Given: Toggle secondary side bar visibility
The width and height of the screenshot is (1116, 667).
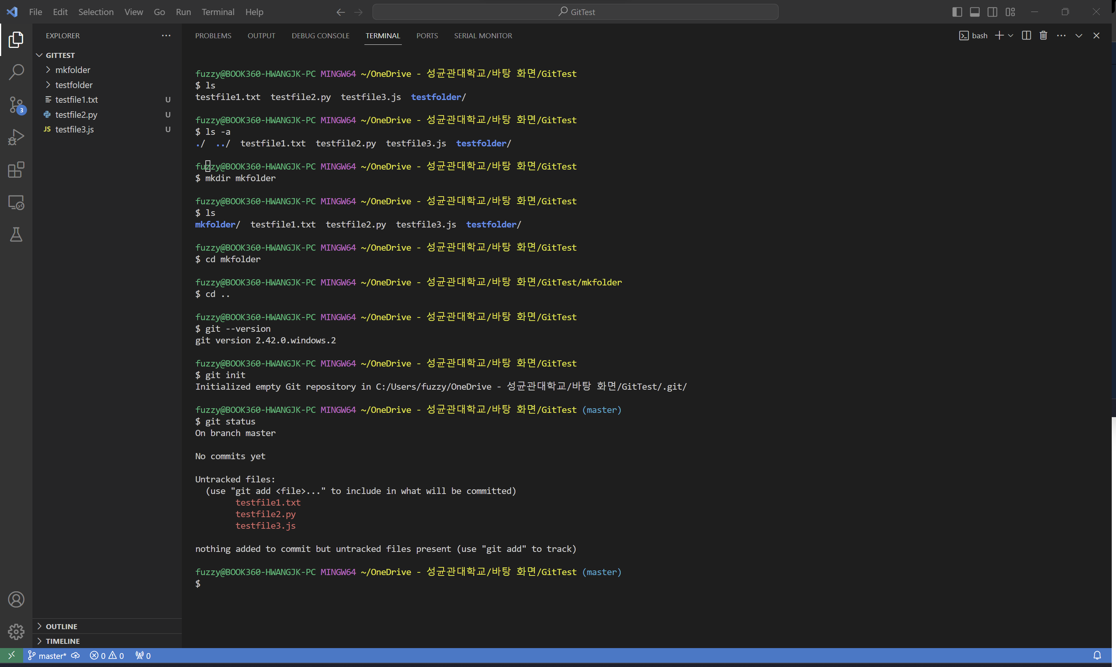Looking at the screenshot, I should pos(992,12).
